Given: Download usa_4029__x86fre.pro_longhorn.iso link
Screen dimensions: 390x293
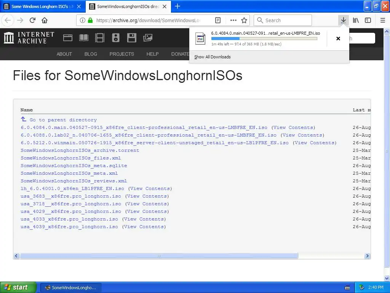Looking at the screenshot, I should pos(71,211).
